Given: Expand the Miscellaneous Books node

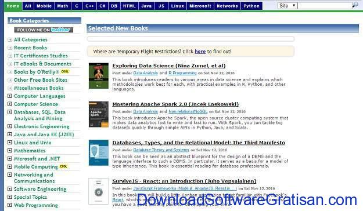Looking at the screenshot, I should tap(10, 88).
